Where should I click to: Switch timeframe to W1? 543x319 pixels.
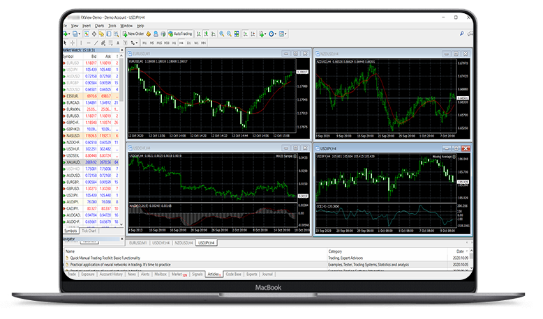[196, 43]
